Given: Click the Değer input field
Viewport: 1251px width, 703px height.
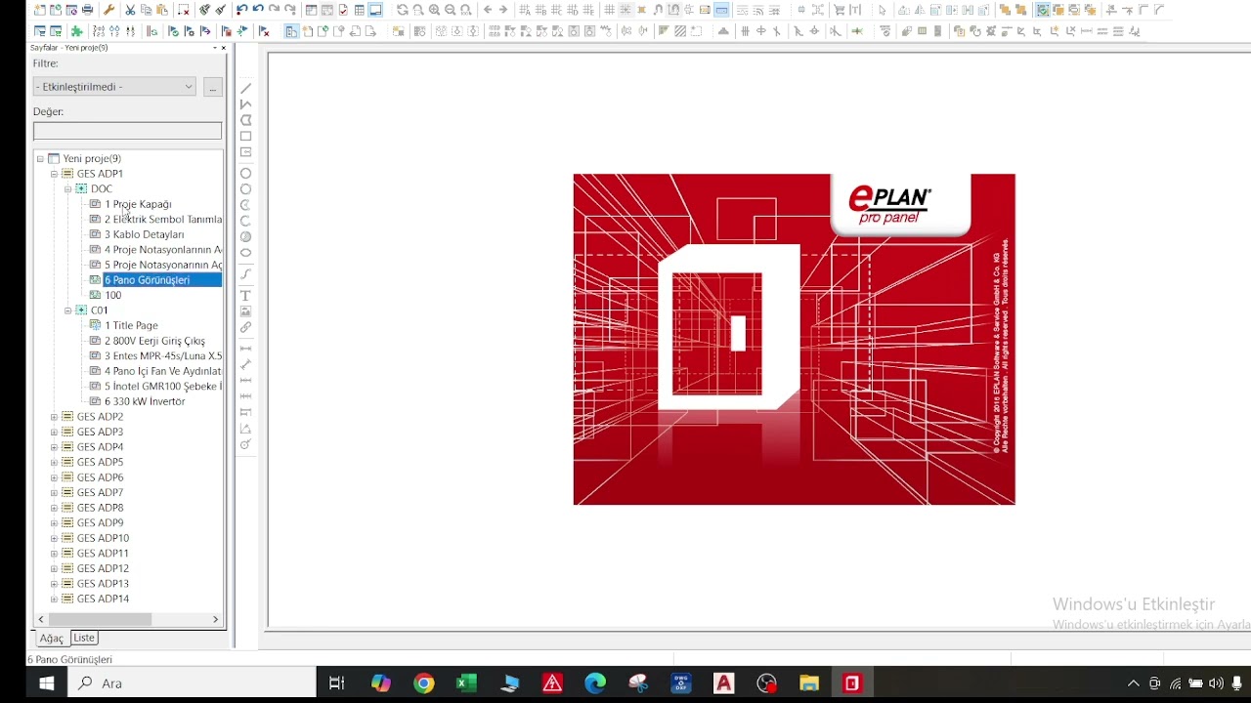Looking at the screenshot, I should tap(127, 131).
